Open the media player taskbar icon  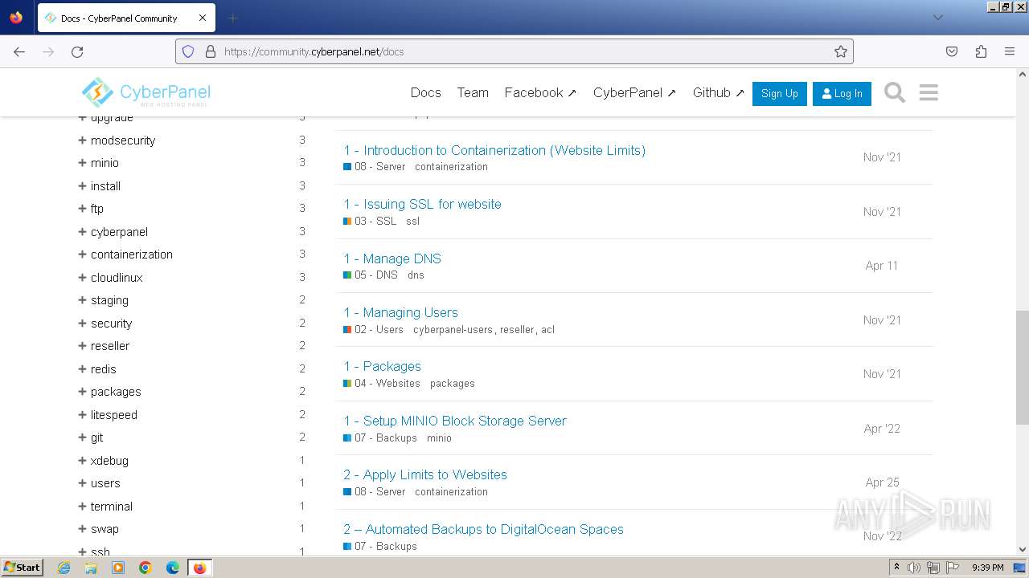point(118,568)
